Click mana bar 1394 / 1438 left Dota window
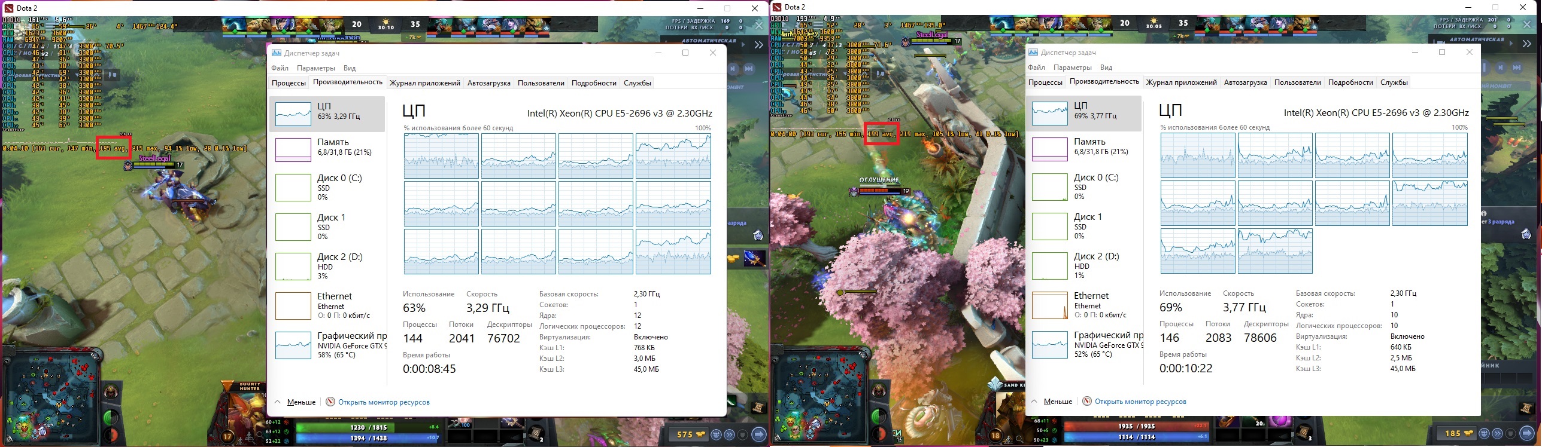Screen dimensions: 1542x447 pos(369,439)
